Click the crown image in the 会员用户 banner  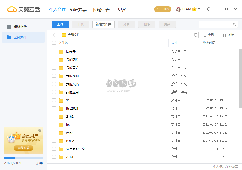pyautogui.click(x=14, y=137)
